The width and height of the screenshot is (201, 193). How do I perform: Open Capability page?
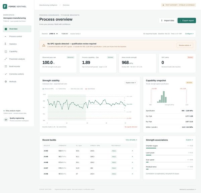(17, 52)
